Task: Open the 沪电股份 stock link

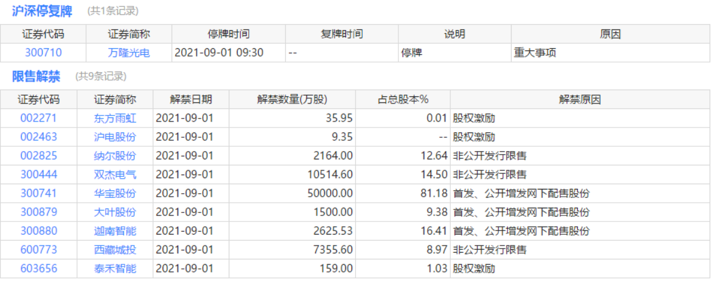Action: pos(115,137)
